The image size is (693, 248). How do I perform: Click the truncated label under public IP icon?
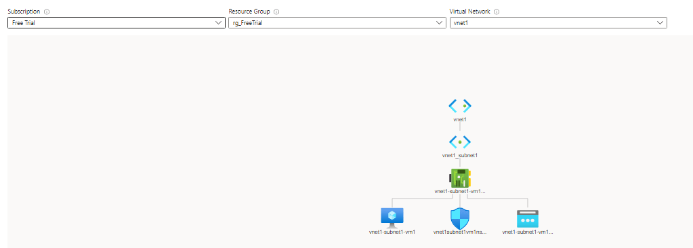pos(528,232)
